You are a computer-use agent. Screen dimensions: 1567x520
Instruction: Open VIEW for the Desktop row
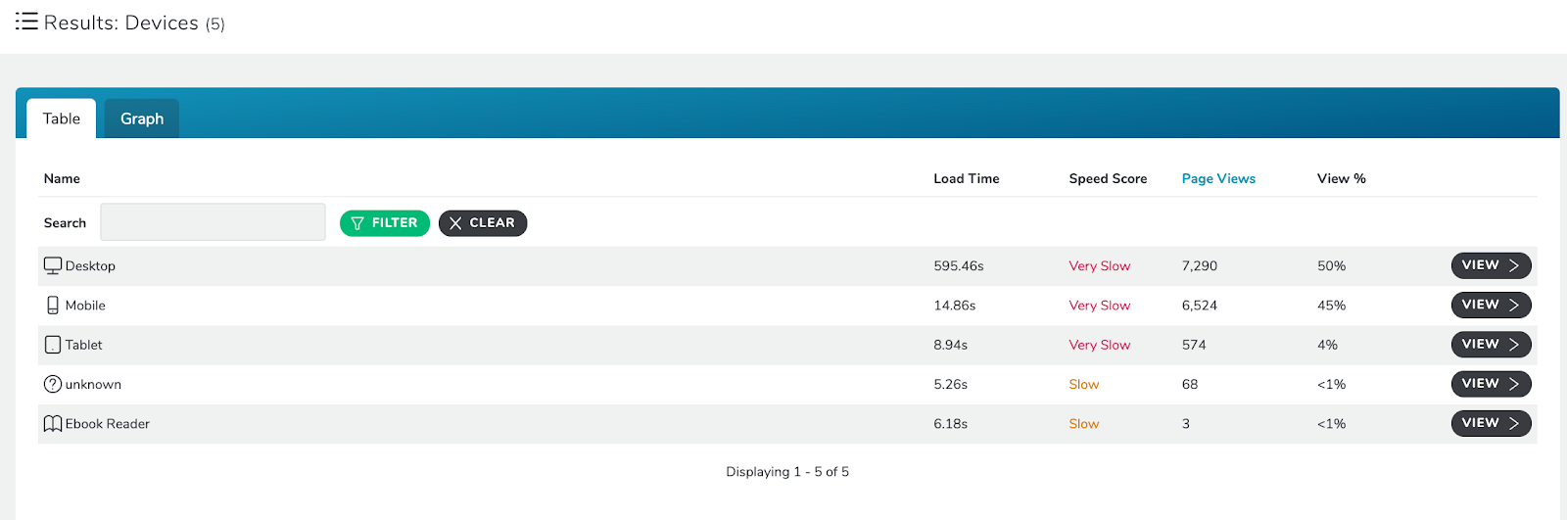1491,265
